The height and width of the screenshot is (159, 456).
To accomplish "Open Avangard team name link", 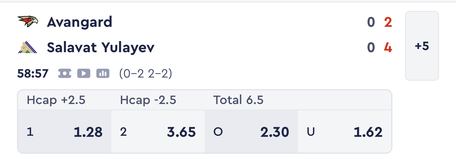I will coord(80,22).
